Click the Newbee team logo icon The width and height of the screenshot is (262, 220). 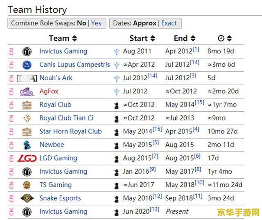tap(27, 145)
